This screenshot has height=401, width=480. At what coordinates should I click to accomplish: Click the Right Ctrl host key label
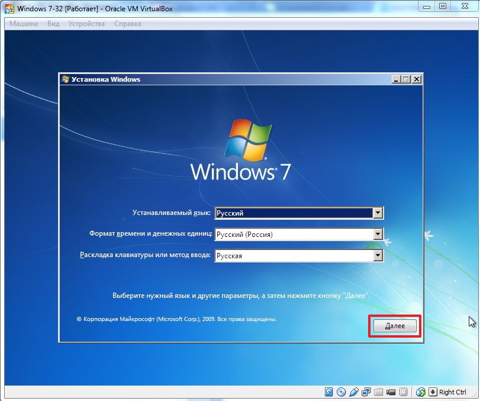[453, 392]
